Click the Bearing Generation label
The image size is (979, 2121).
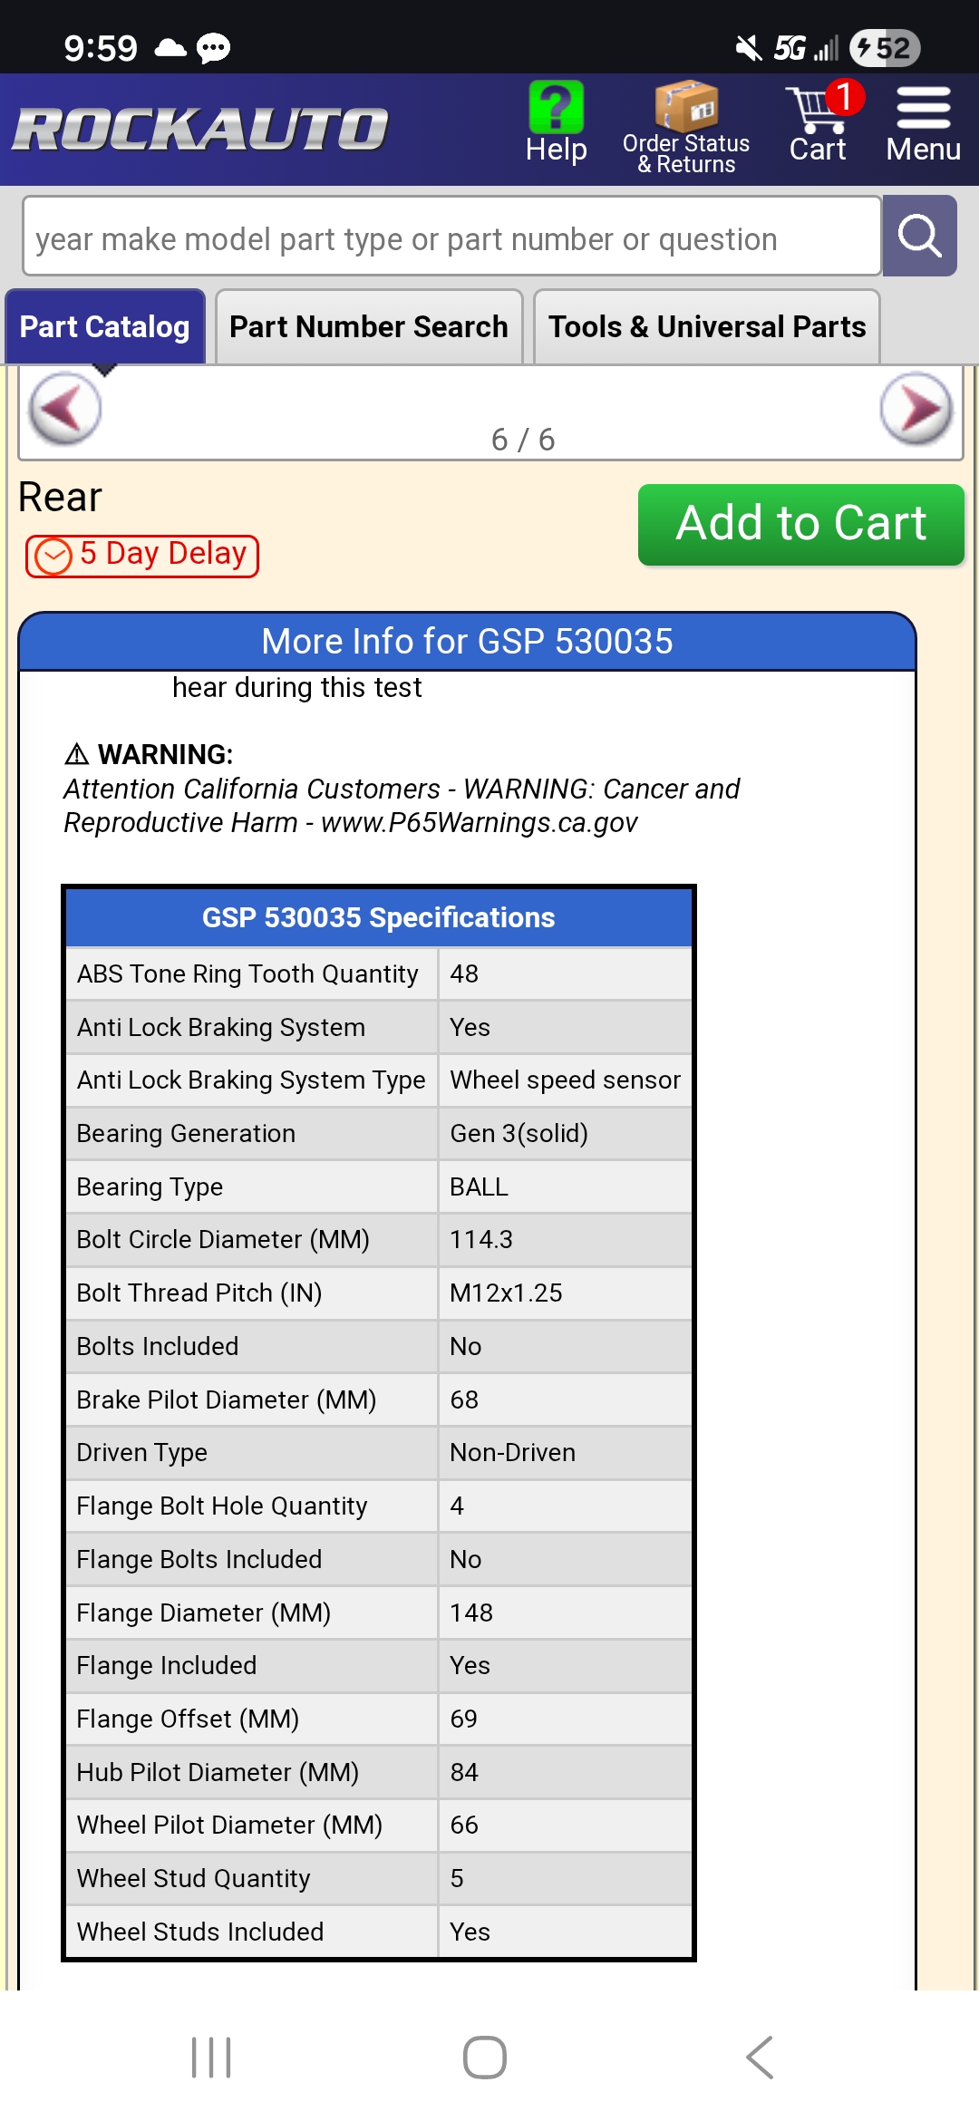[x=186, y=1133]
